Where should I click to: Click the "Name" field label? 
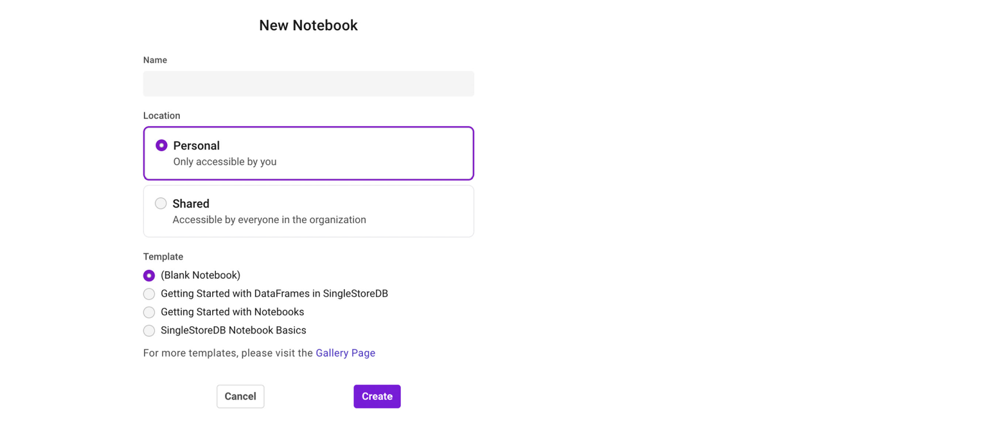click(155, 60)
